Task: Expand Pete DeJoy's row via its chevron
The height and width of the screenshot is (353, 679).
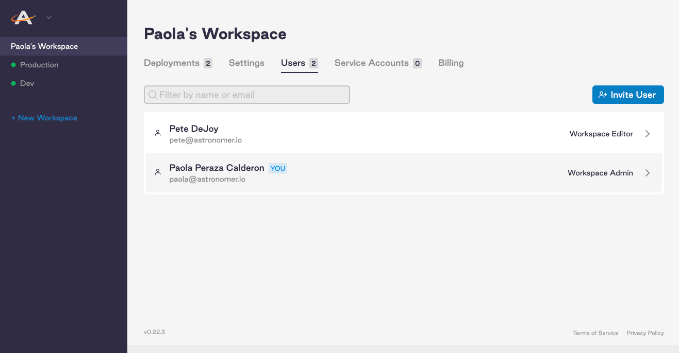Action: pos(648,133)
